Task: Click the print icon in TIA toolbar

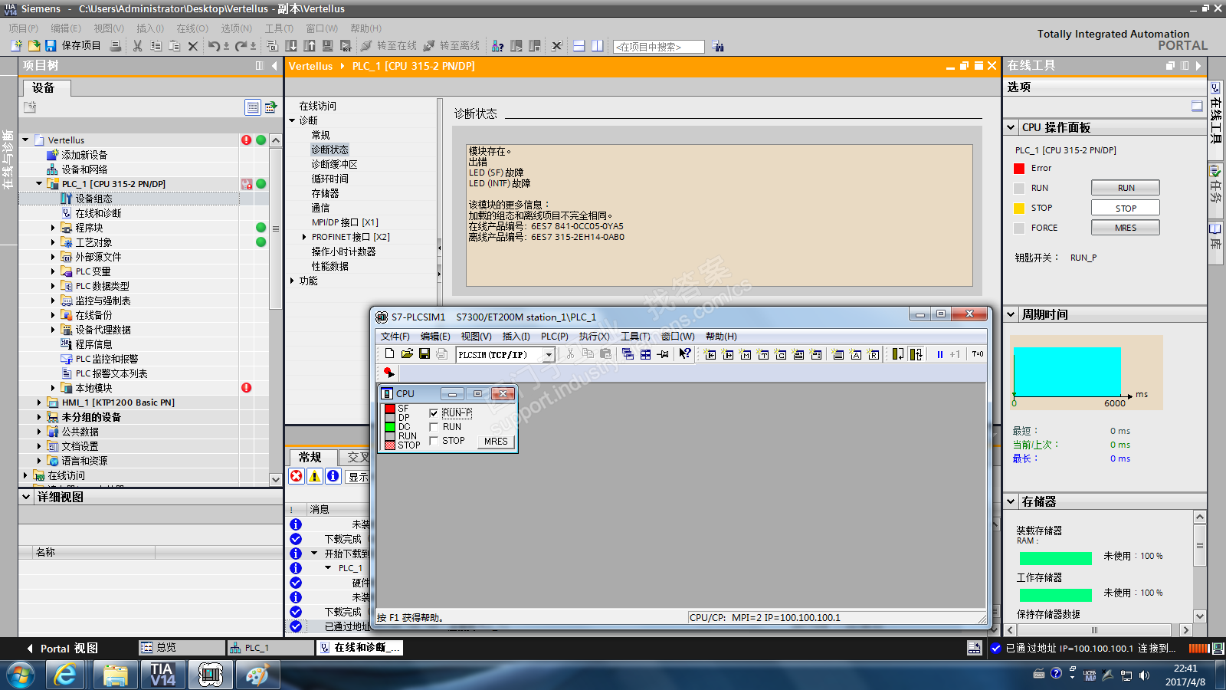Action: tap(116, 46)
